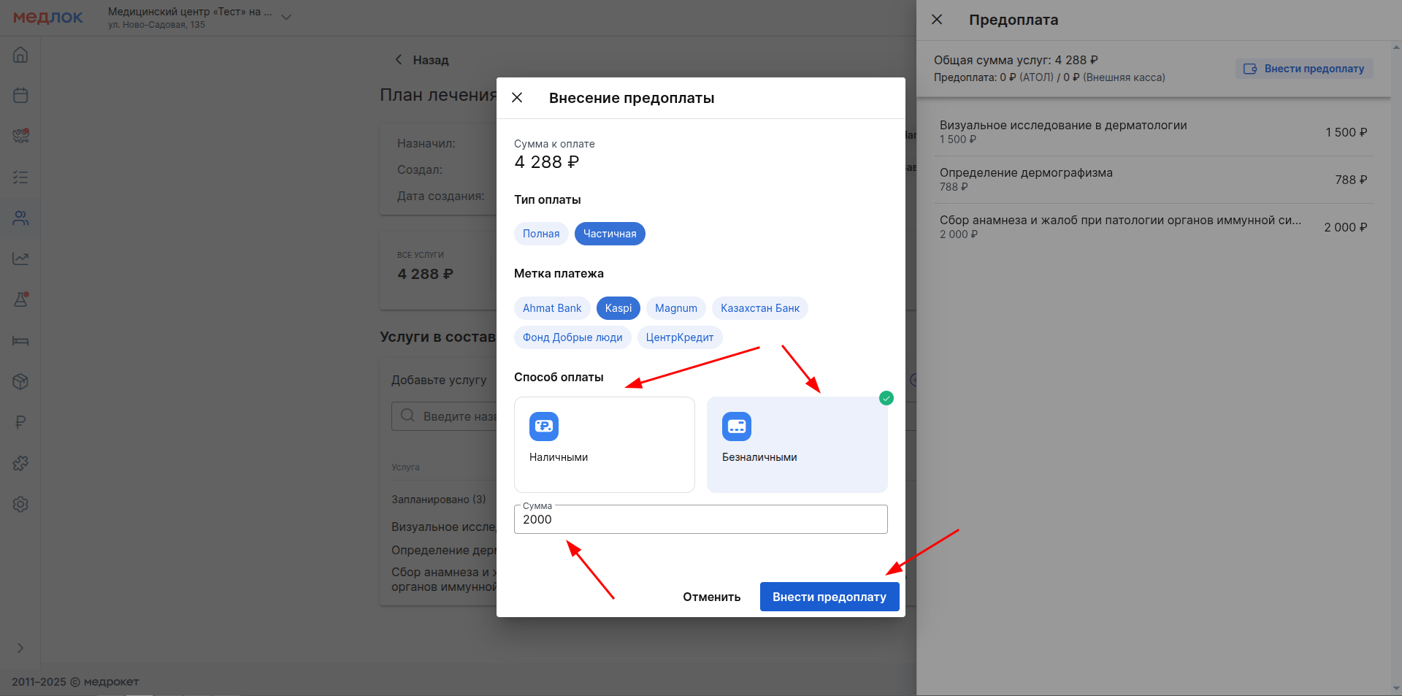Open the settings gear icon in sidebar
Screen dimensions: 1402x696
[x=20, y=504]
